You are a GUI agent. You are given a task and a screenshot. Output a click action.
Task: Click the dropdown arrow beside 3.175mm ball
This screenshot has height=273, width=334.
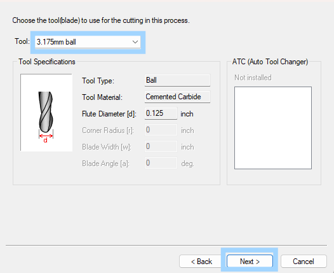135,42
